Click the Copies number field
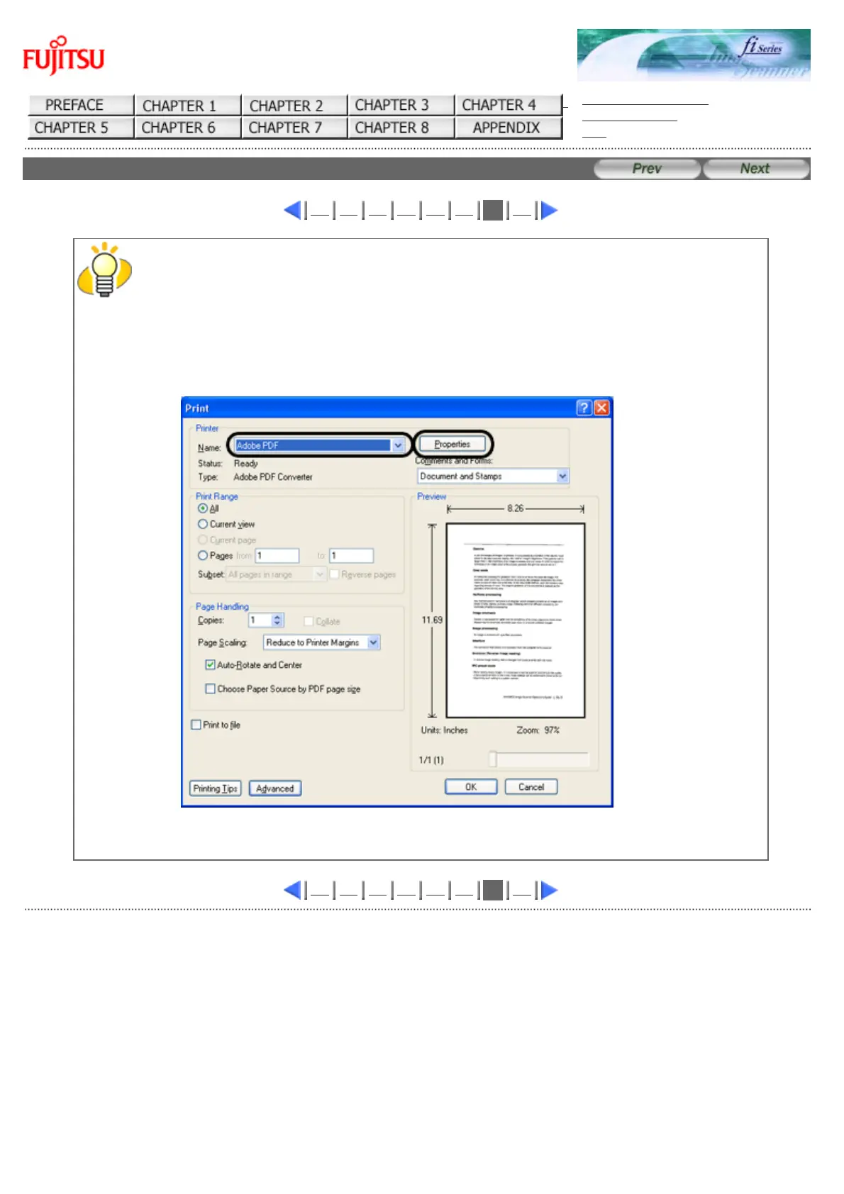The height and width of the screenshot is (1194, 844). [x=260, y=620]
